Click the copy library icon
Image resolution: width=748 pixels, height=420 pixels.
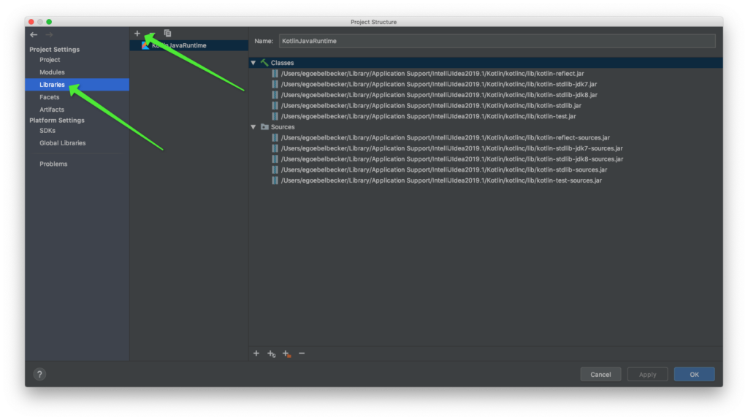[x=167, y=34]
